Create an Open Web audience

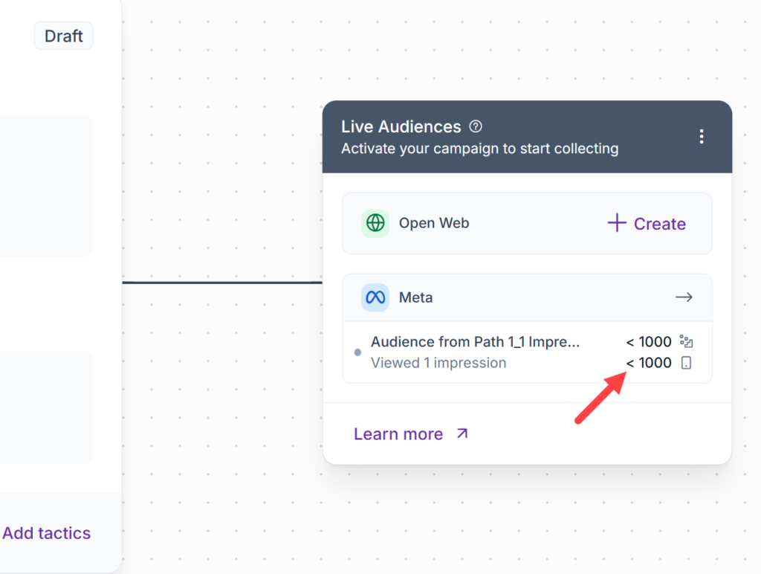tap(647, 223)
